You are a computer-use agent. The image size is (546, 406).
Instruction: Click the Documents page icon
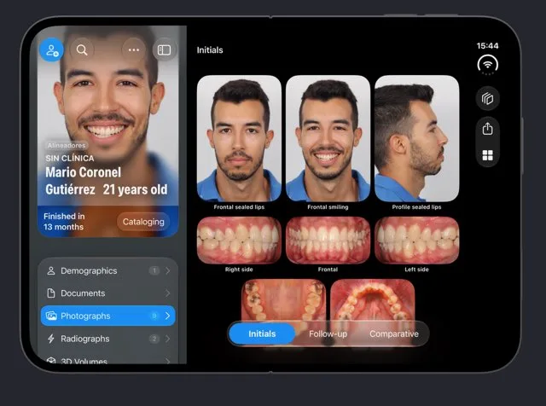51,293
